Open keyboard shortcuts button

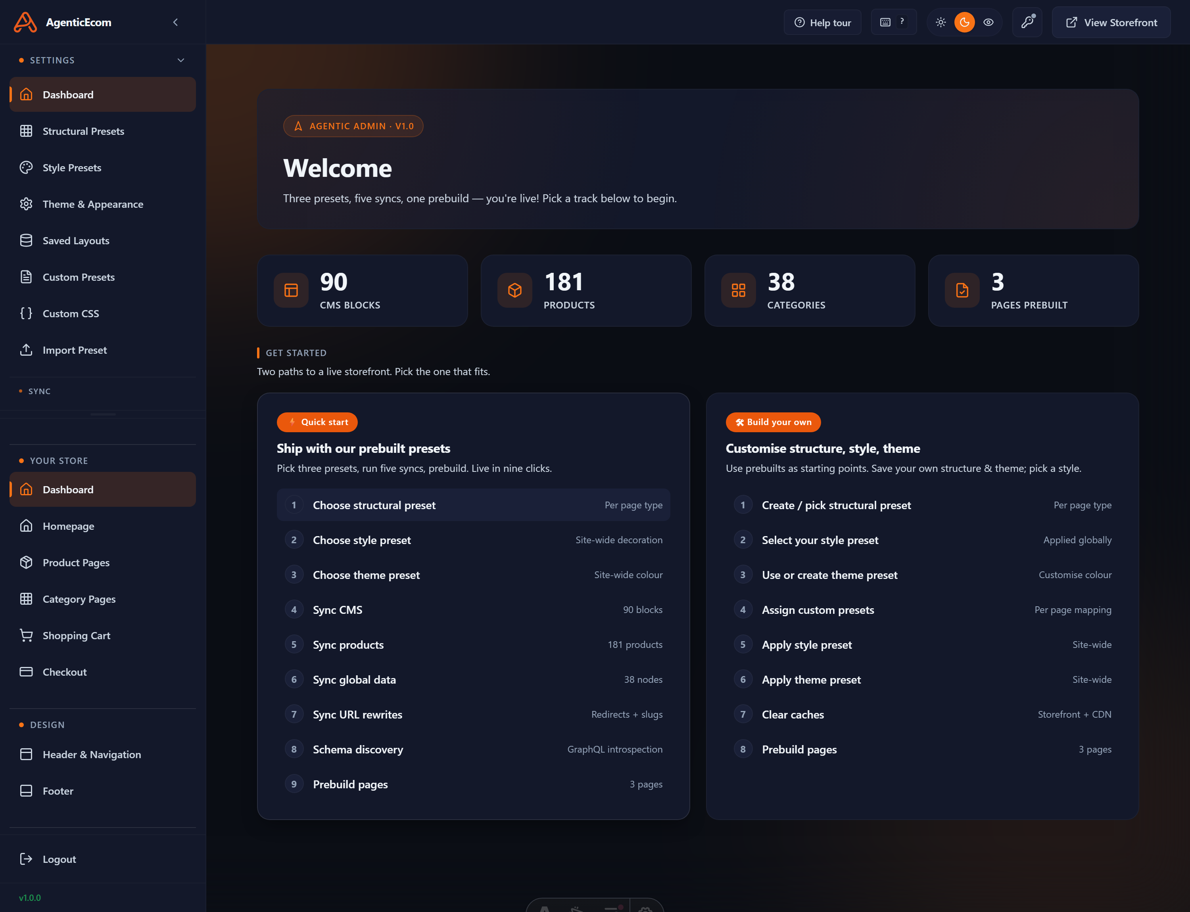click(893, 22)
